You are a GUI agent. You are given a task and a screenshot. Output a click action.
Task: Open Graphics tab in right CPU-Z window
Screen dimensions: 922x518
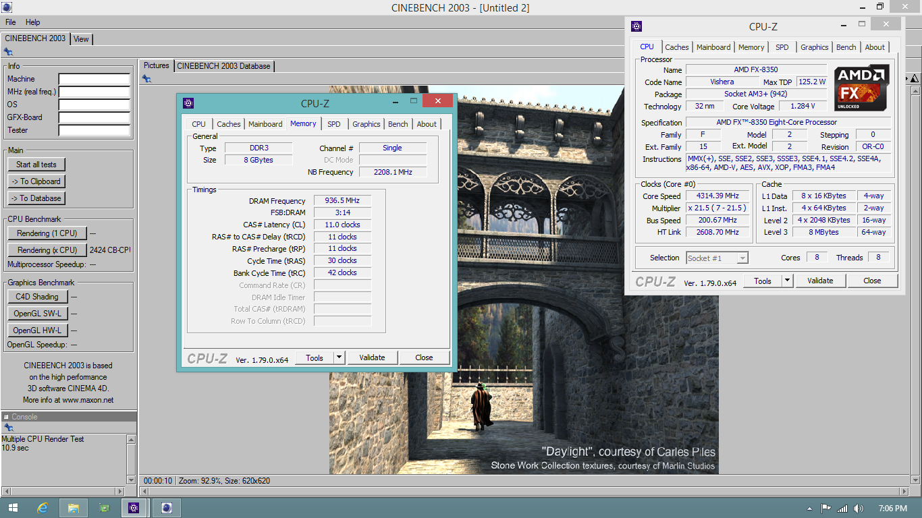(x=815, y=47)
